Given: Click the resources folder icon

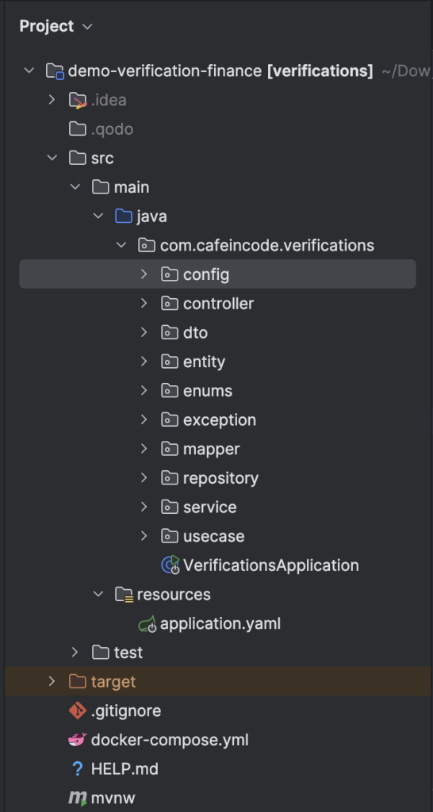Looking at the screenshot, I should [125, 595].
